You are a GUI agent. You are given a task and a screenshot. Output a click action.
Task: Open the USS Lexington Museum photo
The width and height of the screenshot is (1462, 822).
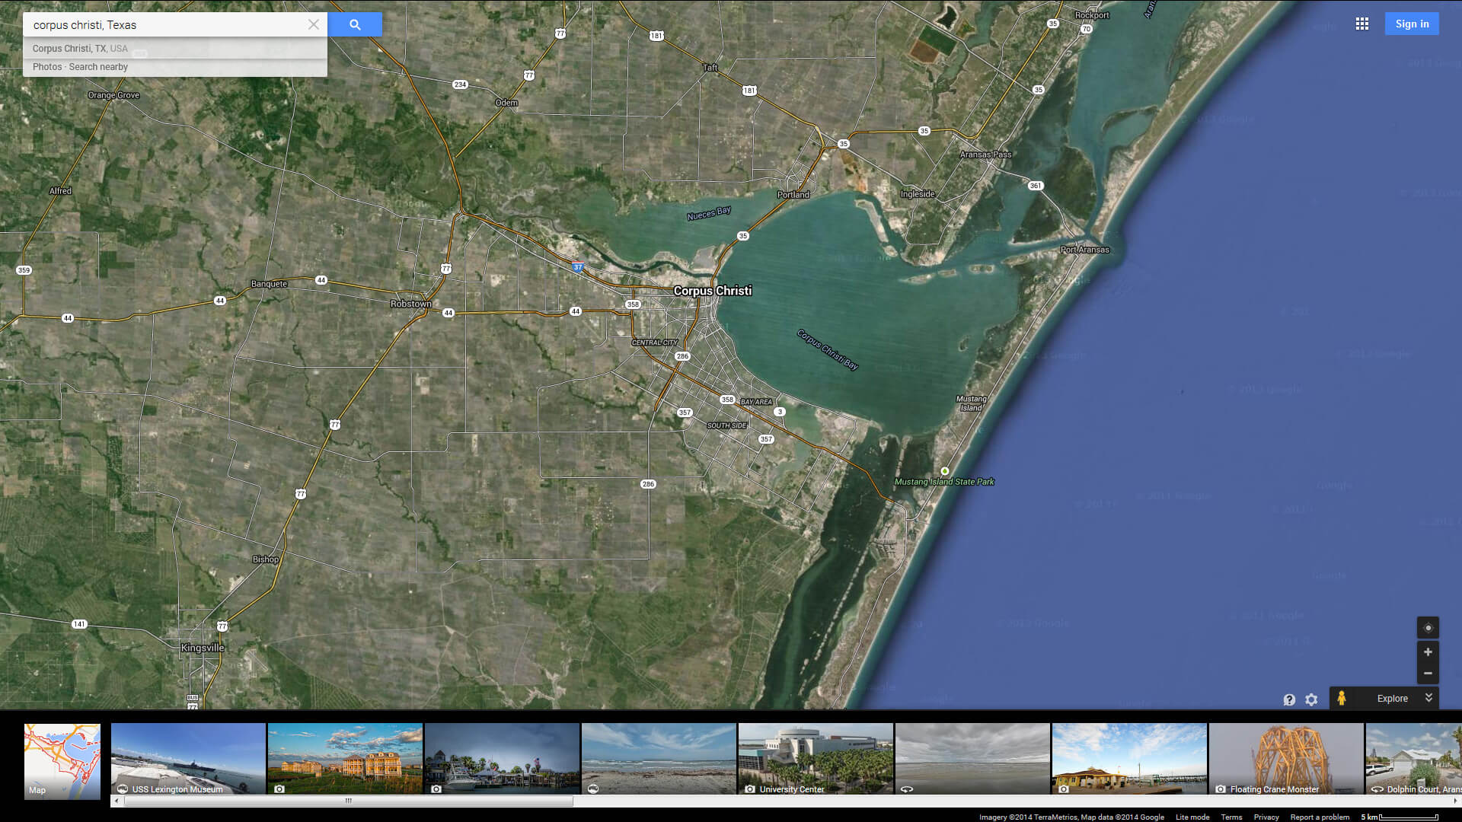click(x=188, y=759)
